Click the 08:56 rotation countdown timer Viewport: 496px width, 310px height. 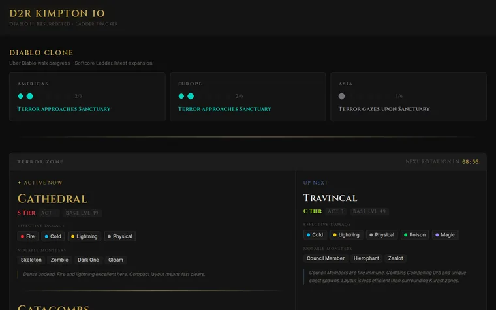point(470,162)
